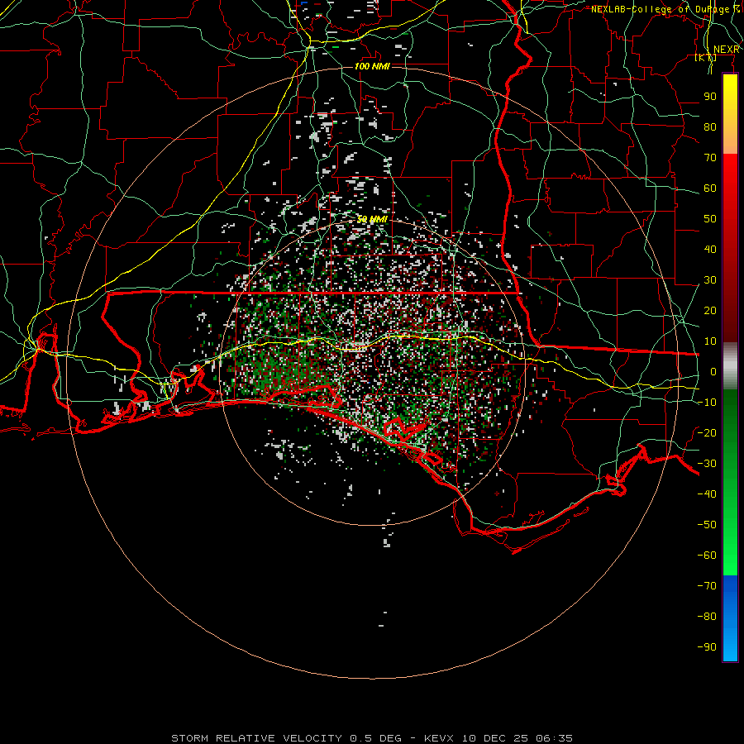Image resolution: width=744 pixels, height=744 pixels.
Task: Select the "-70" value on the velocity scale
Action: click(707, 585)
